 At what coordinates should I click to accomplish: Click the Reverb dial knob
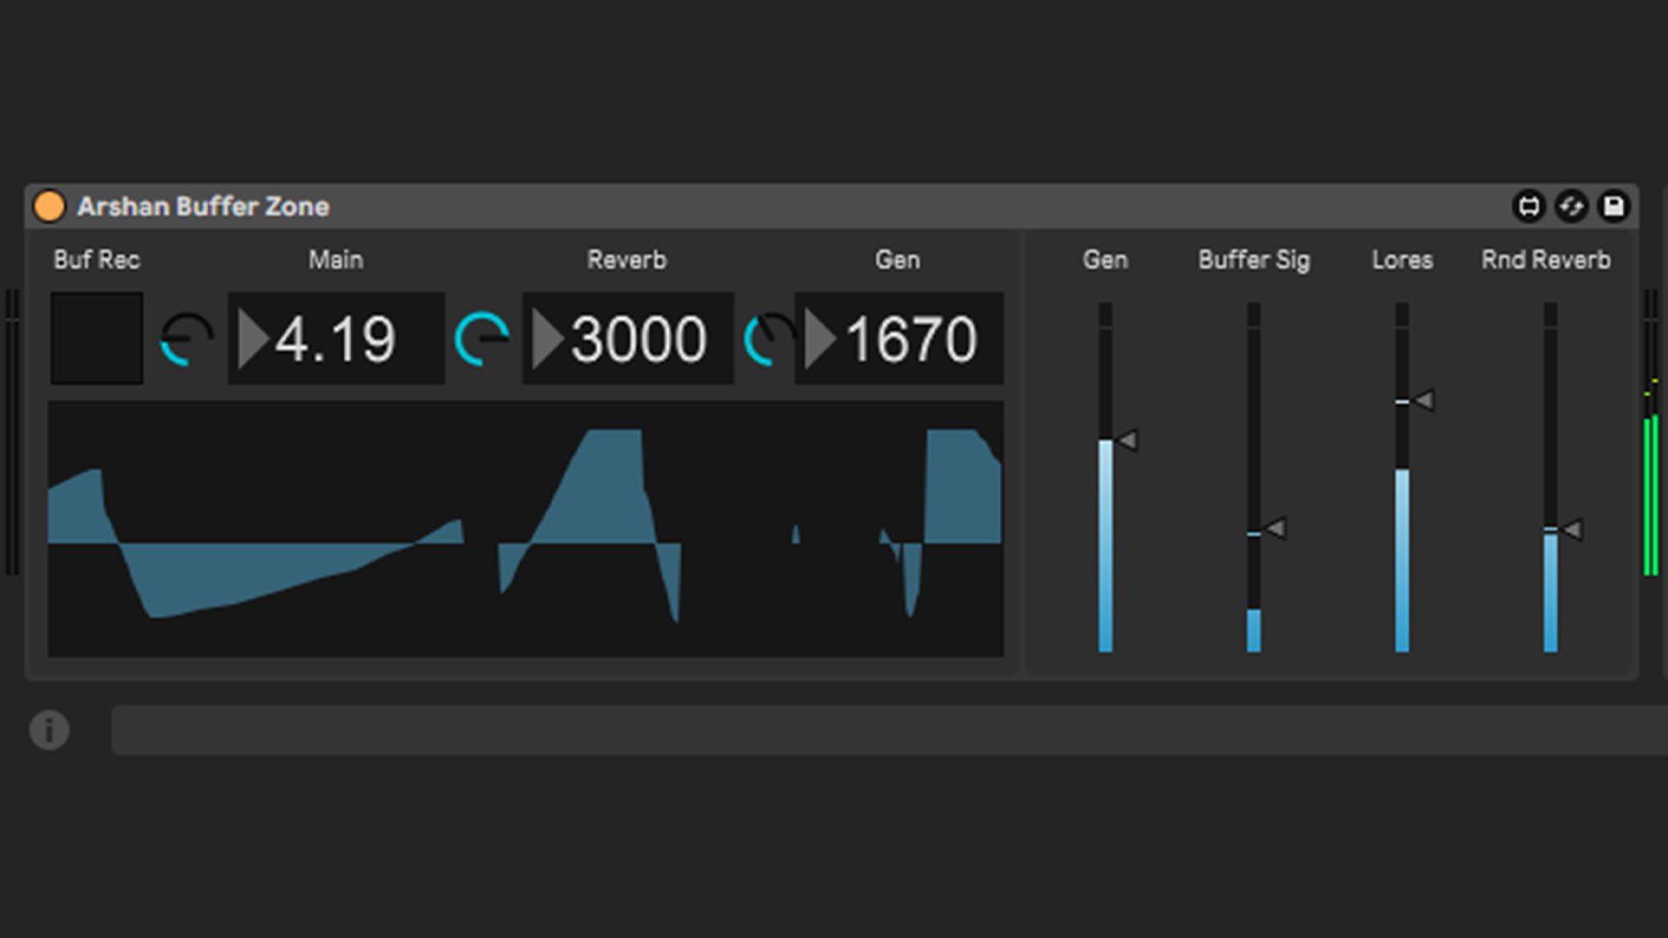481,339
